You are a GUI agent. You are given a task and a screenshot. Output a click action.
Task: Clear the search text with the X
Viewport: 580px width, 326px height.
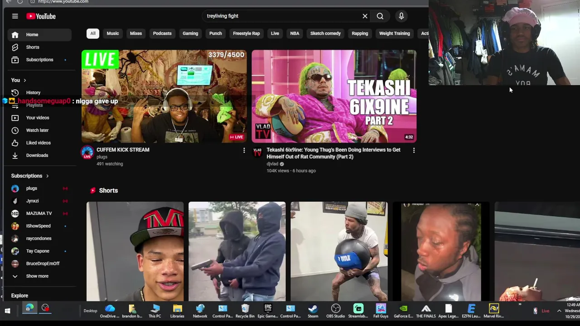pyautogui.click(x=365, y=16)
